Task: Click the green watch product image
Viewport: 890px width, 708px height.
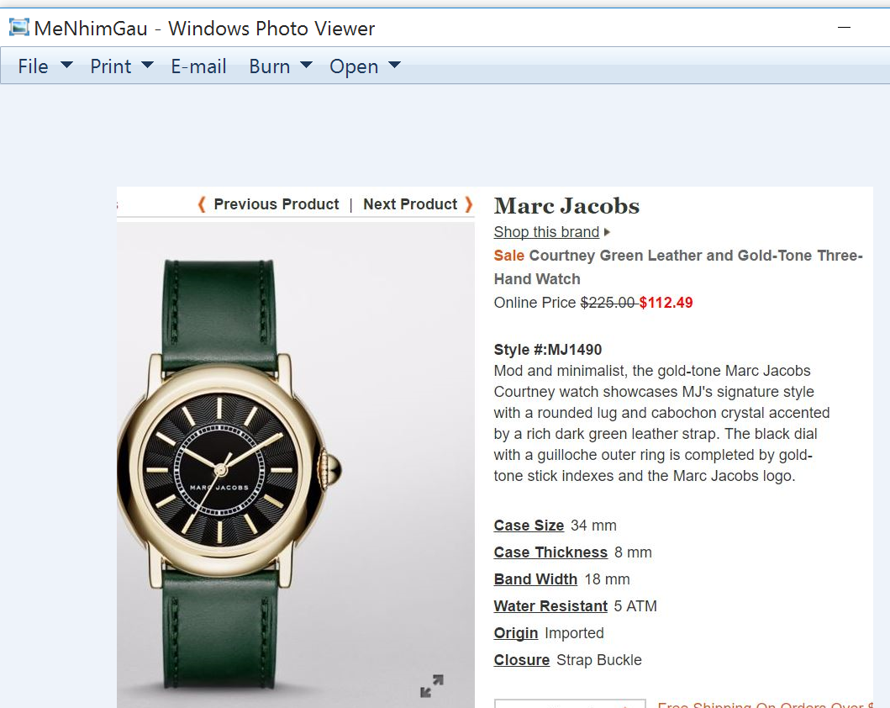Action: point(296,466)
